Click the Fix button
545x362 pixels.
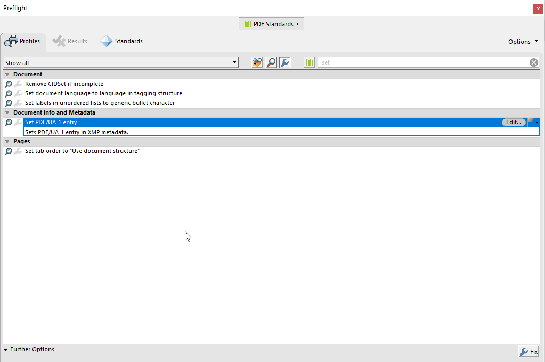click(x=528, y=352)
